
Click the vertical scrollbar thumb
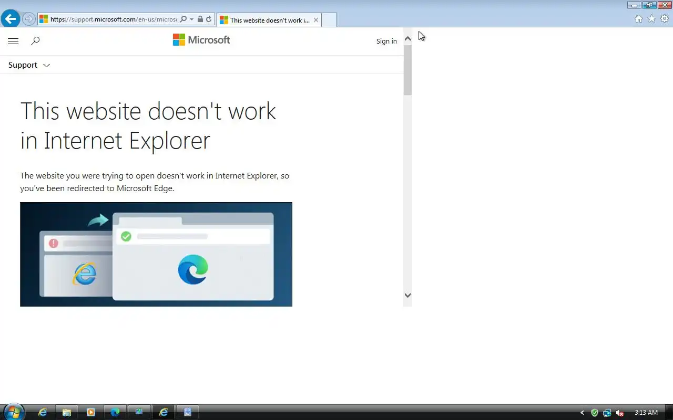(x=407, y=70)
